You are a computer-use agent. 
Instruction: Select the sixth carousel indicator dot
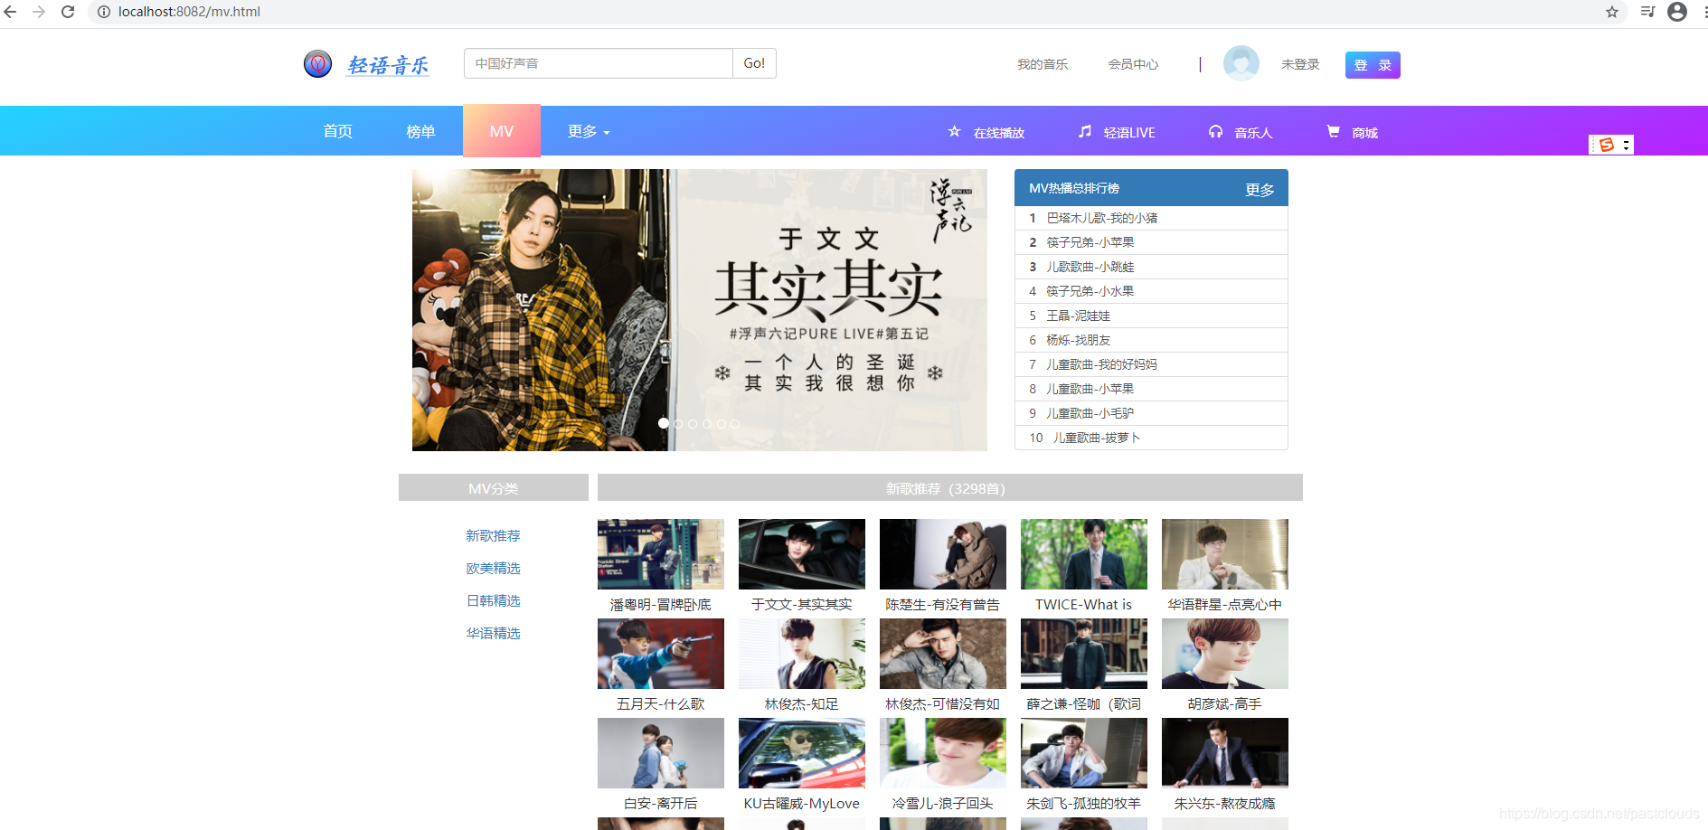[x=735, y=423]
